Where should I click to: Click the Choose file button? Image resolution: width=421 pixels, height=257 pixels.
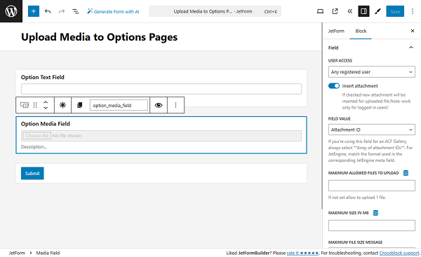(36, 136)
